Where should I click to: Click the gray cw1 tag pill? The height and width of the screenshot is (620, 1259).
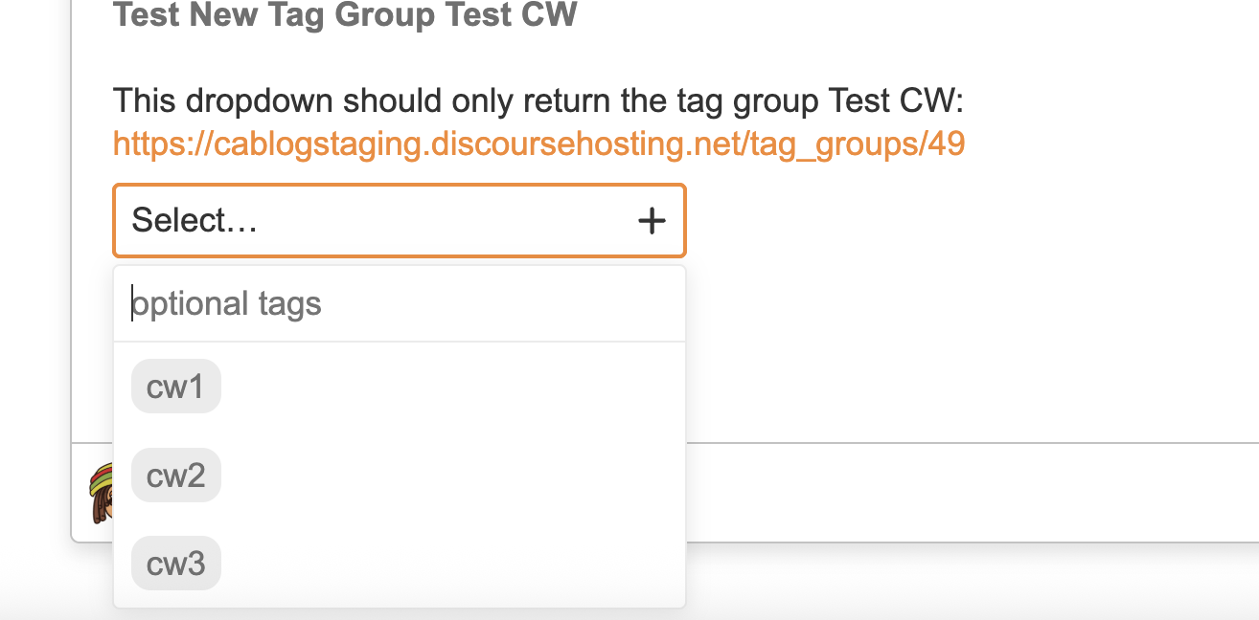[x=176, y=387]
